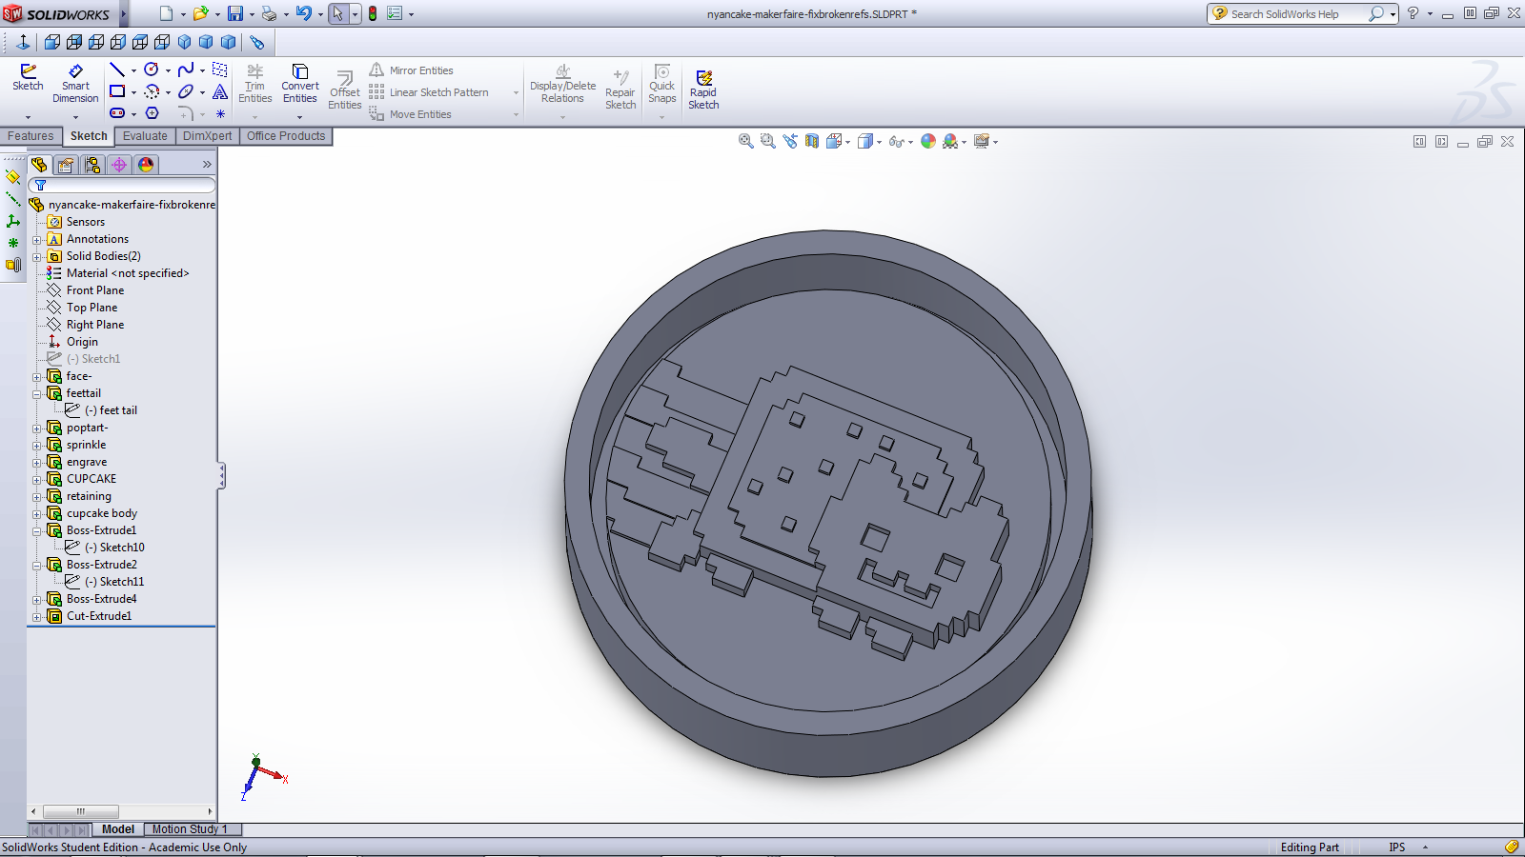Image resolution: width=1525 pixels, height=857 pixels.
Task: Expand the poptart- feature
Action: [x=37, y=428]
